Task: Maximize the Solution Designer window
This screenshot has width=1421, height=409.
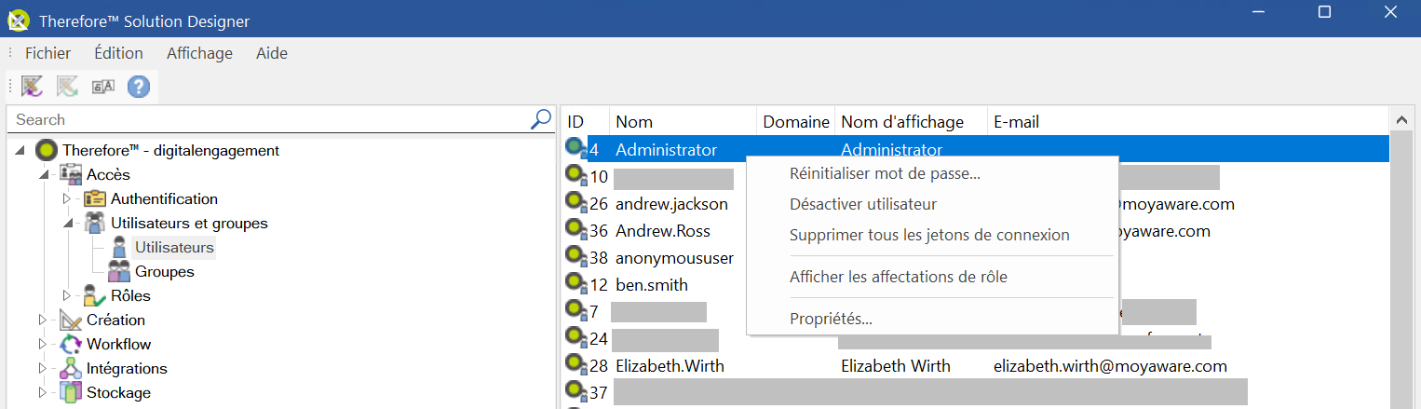Action: (1324, 12)
